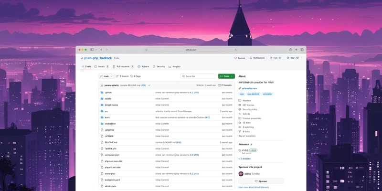The height and width of the screenshot is (191, 382).
Task: Go forward with the Safari forward arrow
Action: tap(106, 50)
